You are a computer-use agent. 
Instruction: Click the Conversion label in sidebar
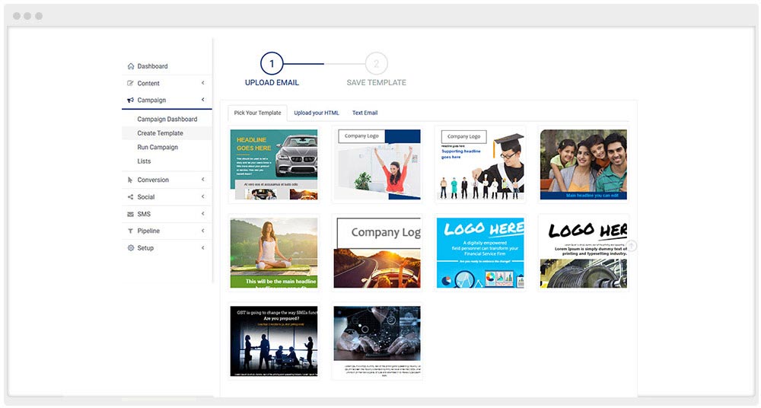point(153,180)
